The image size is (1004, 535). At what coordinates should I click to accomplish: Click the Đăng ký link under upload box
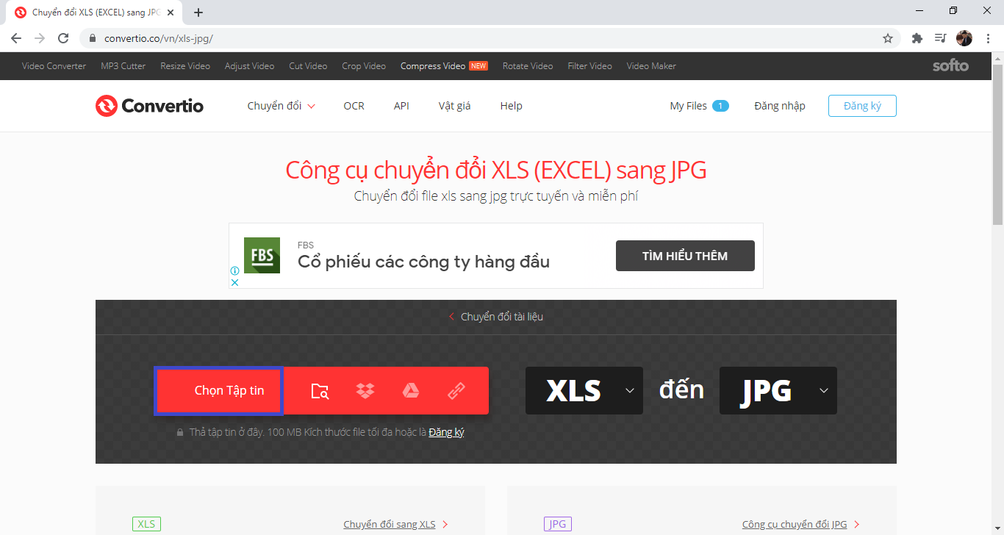click(x=447, y=432)
